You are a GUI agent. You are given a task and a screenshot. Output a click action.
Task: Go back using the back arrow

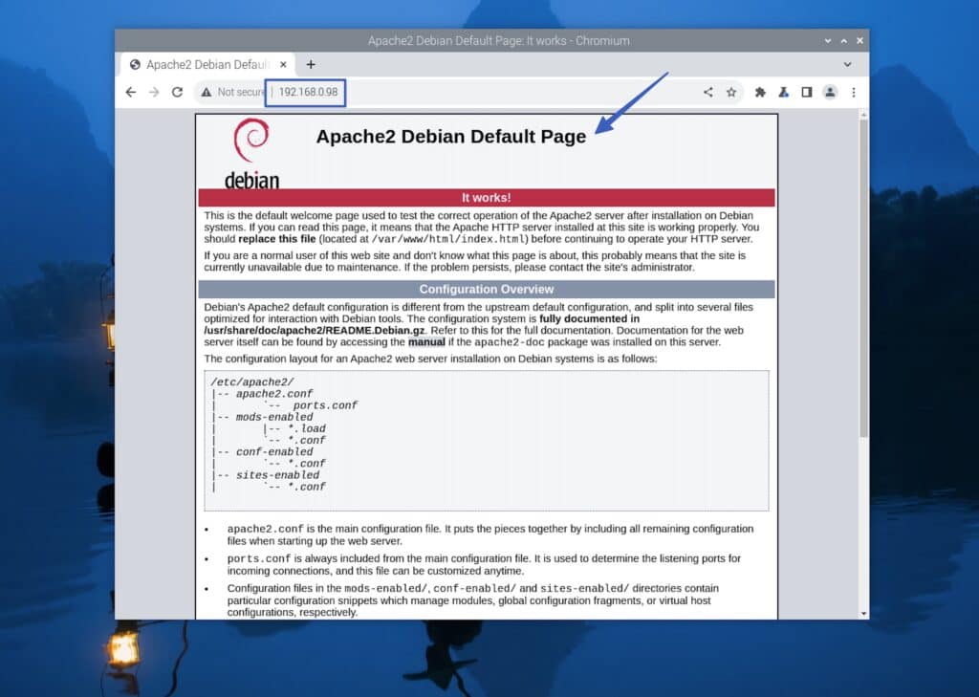(131, 92)
